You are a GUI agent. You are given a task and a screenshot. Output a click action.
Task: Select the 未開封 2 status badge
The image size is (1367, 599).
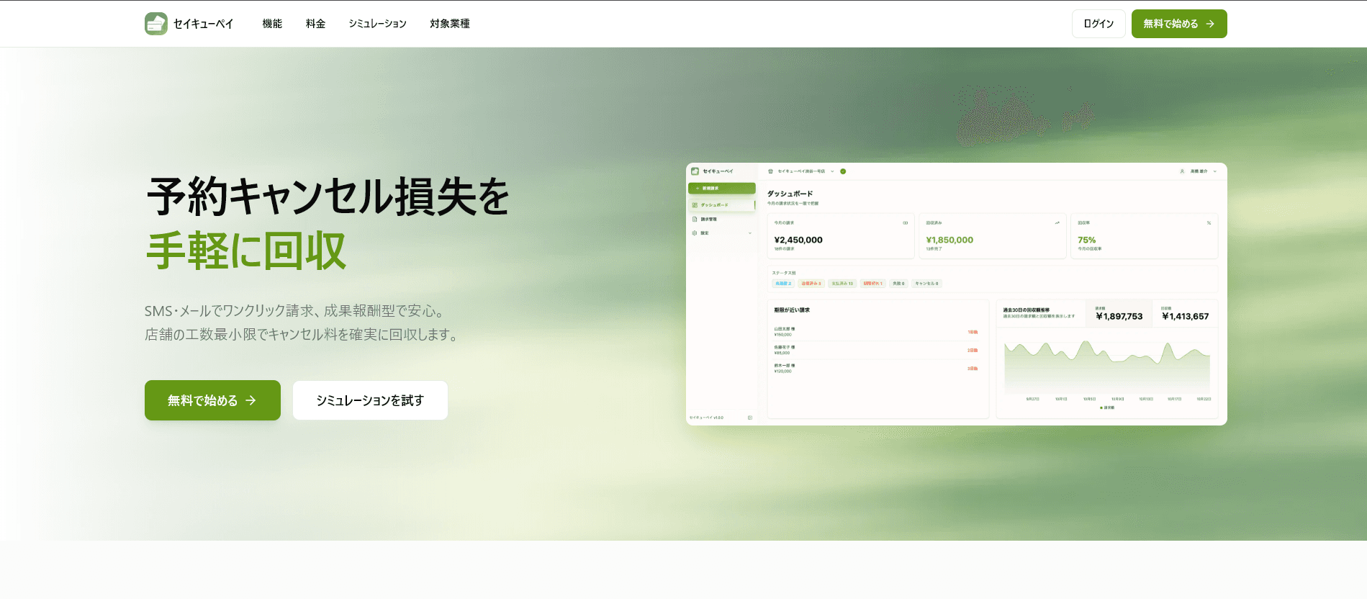[783, 284]
